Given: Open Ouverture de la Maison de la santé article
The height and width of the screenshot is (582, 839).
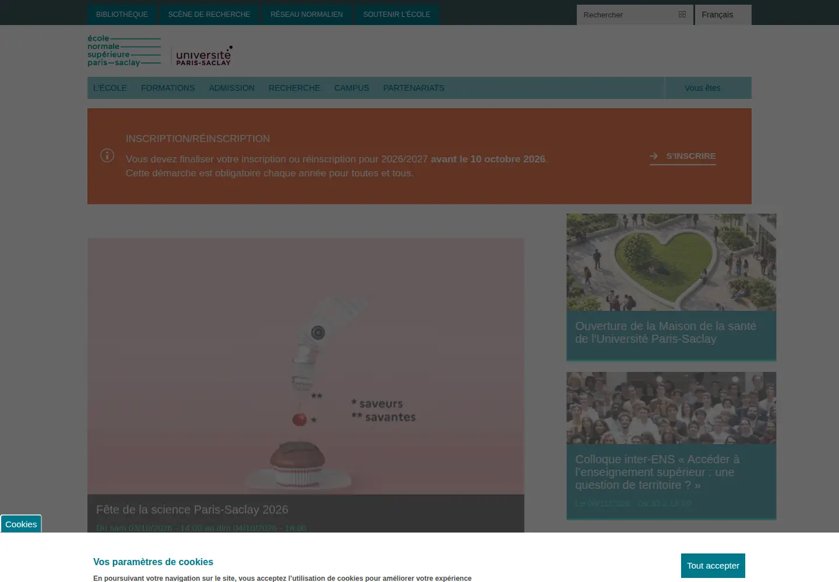Looking at the screenshot, I should [665, 332].
